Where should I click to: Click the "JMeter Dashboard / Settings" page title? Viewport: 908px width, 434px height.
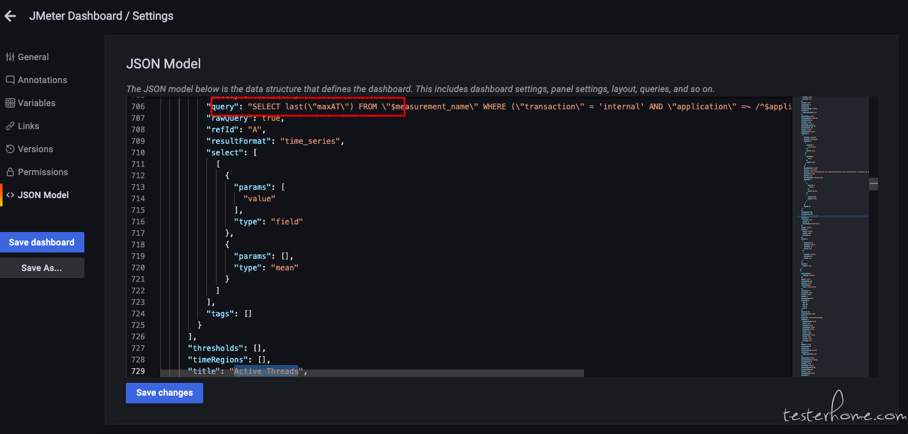click(x=101, y=16)
